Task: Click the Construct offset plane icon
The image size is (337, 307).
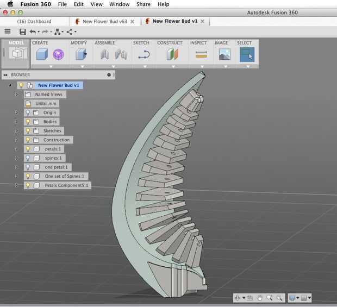Action: tap(173, 54)
